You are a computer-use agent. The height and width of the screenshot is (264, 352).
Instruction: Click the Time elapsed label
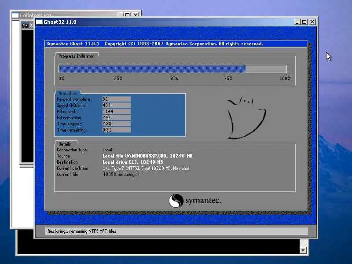[69, 124]
